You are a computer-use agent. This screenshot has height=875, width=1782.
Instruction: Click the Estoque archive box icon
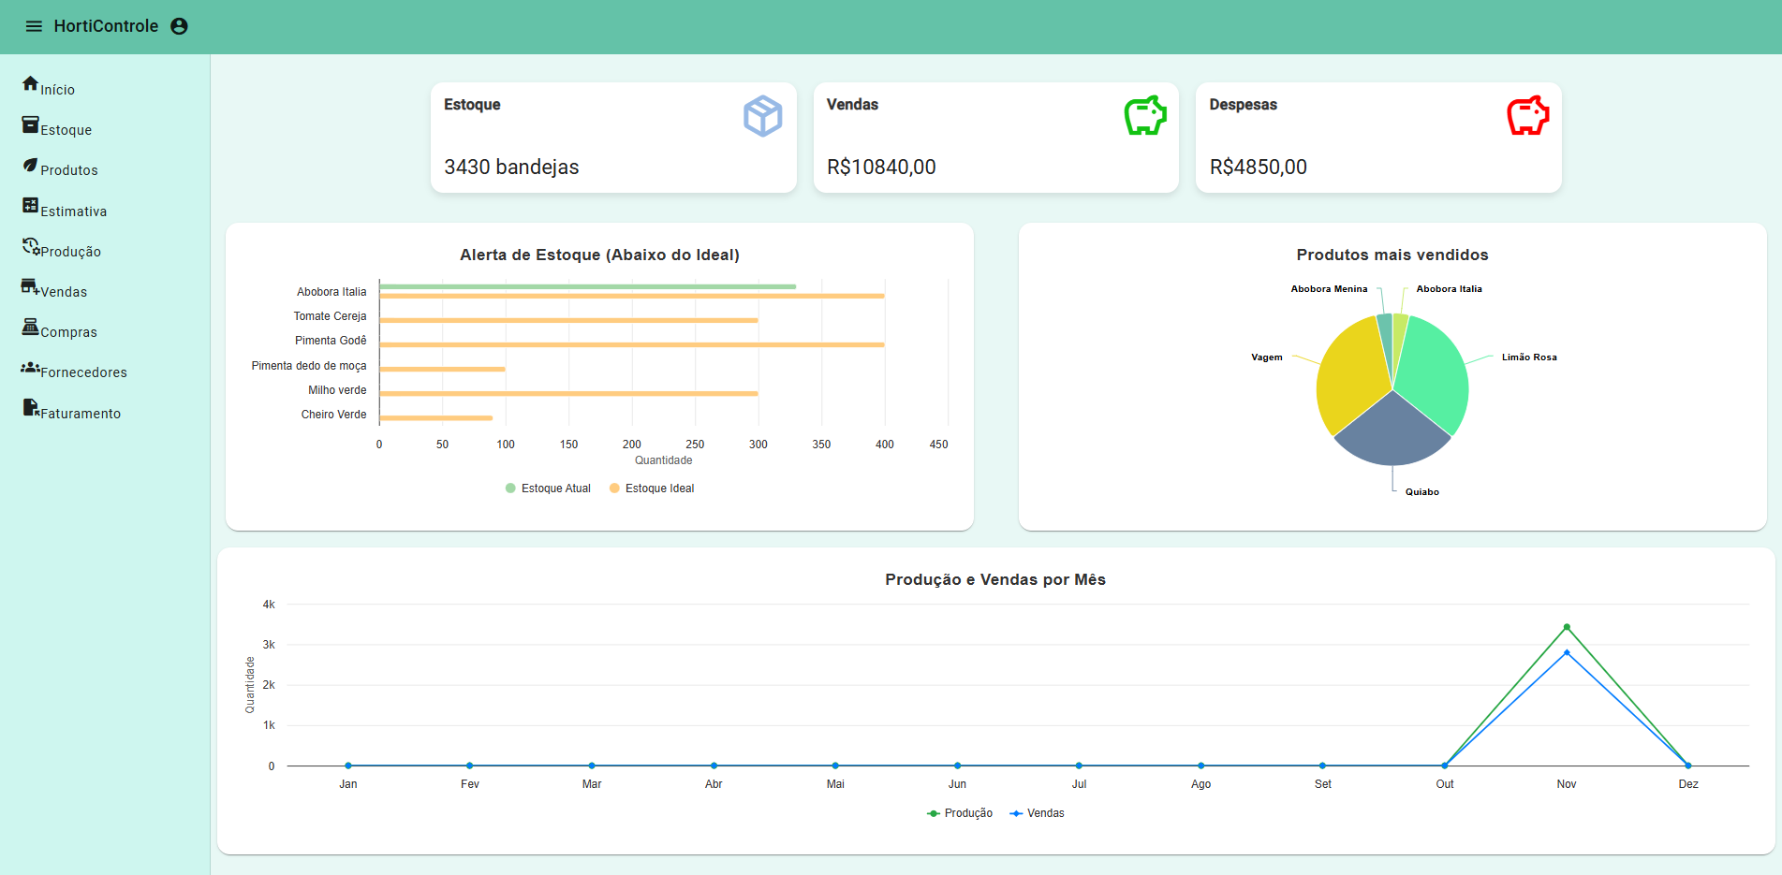tap(31, 124)
